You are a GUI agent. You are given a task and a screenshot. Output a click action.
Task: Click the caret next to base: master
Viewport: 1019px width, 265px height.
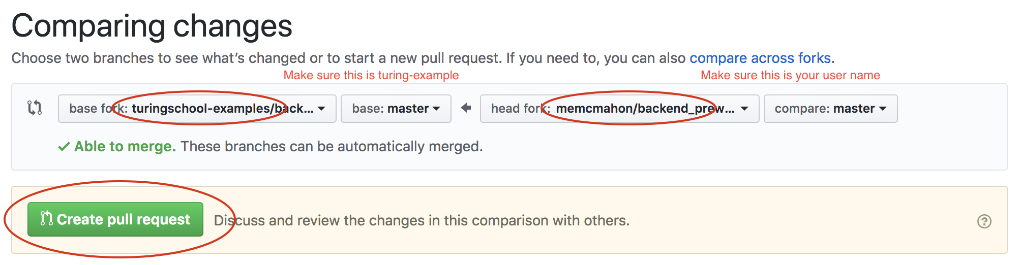(436, 109)
